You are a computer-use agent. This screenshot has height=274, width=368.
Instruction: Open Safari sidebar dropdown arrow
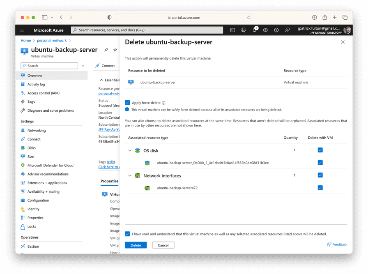click(x=52, y=17)
